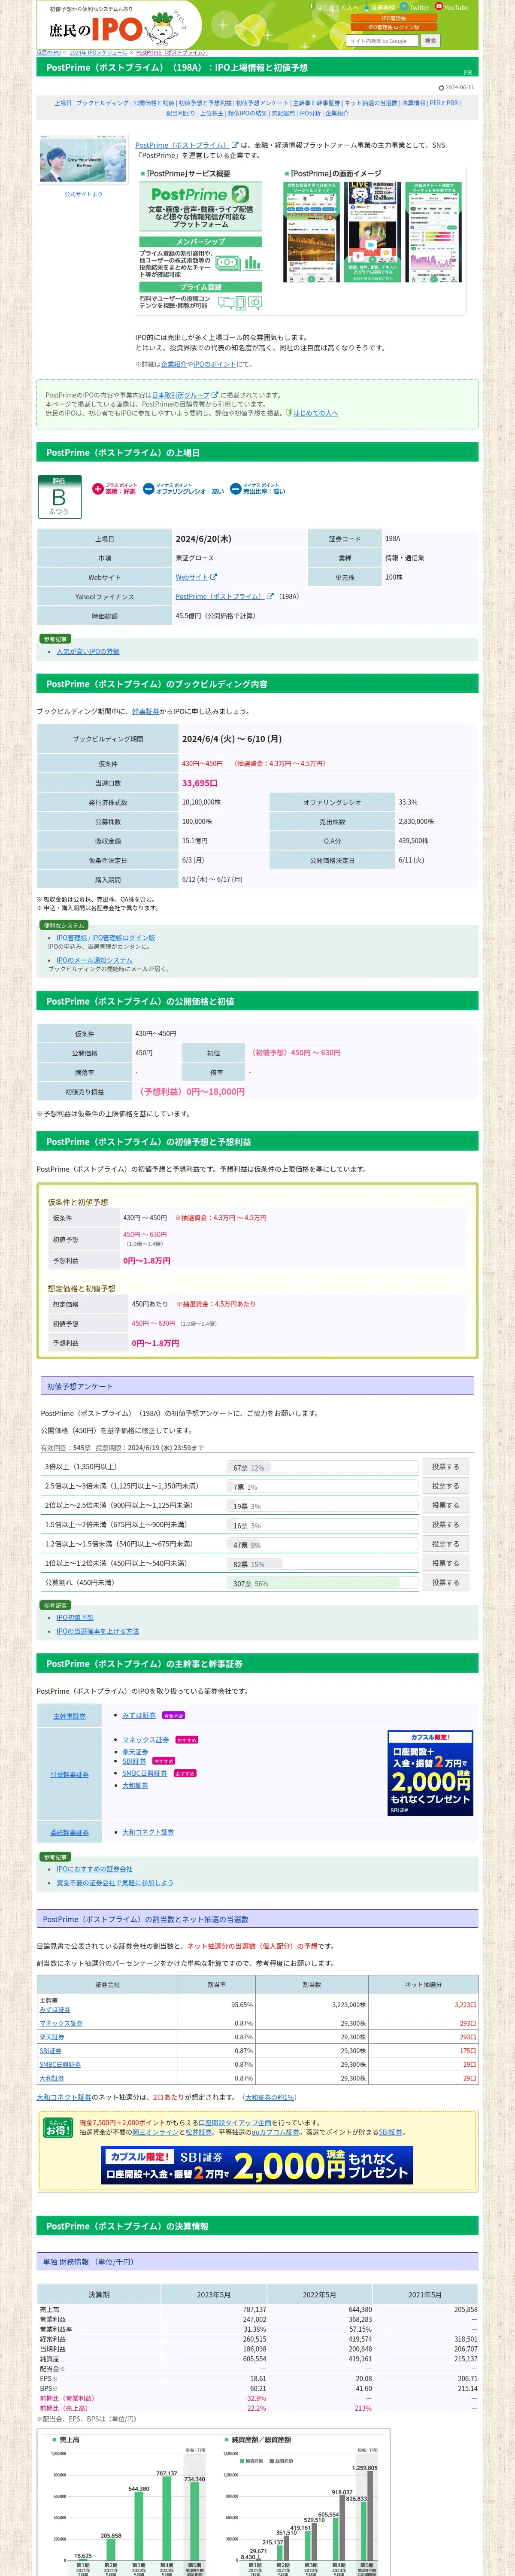
Task: Open PostPrime company thumbnail image
Action: pyautogui.click(x=83, y=158)
